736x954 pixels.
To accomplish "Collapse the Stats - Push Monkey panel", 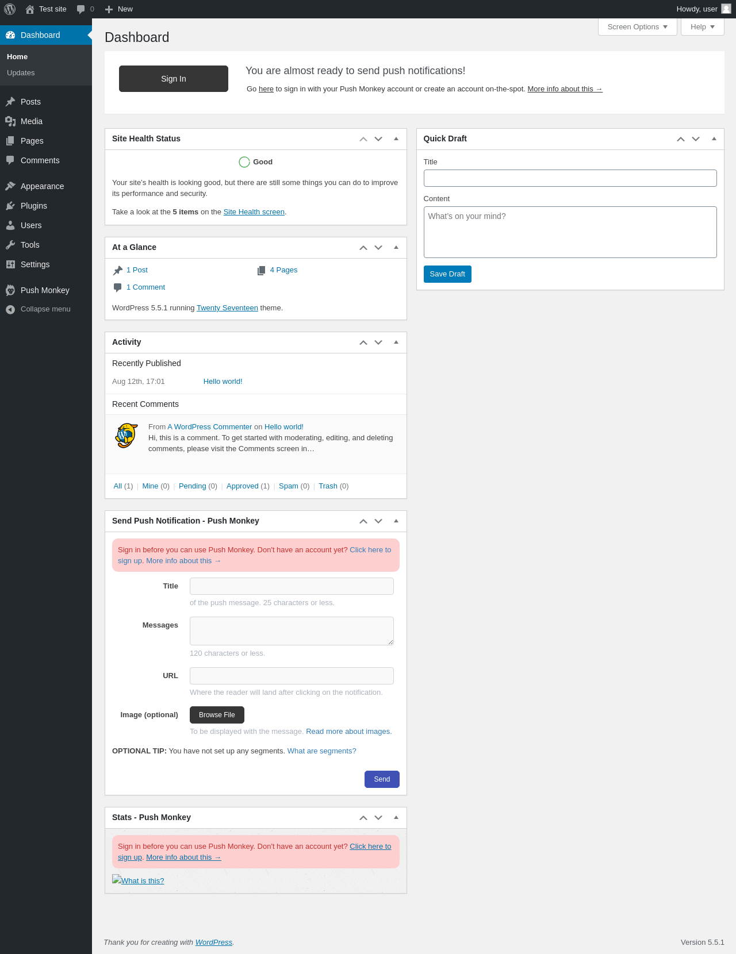I will tap(396, 817).
